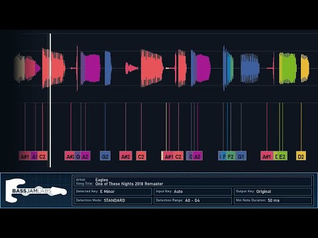318x238 pixels.
Task: Click the Eagles artist name
Action: tap(101, 180)
